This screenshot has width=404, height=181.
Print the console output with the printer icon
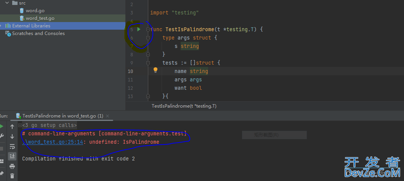click(x=12, y=166)
